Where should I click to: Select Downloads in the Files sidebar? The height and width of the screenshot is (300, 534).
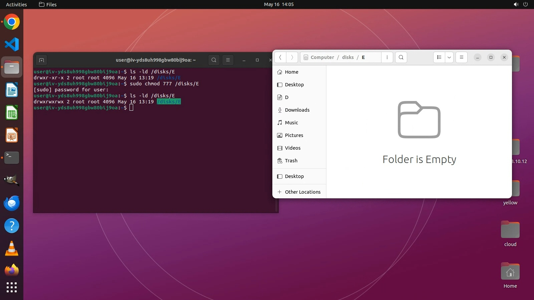(x=297, y=110)
